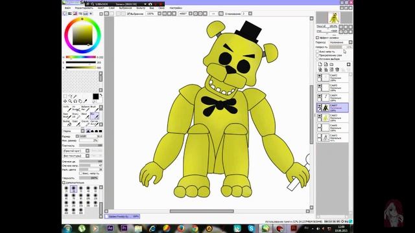Collapse the Дополнительные brush settings section
This screenshot has height=233, width=415.
pyautogui.click(x=64, y=183)
